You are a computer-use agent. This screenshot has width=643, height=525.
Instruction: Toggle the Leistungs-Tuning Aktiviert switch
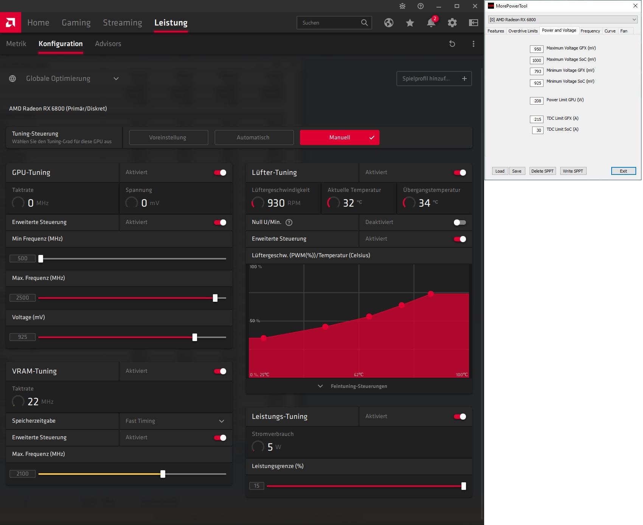click(460, 417)
